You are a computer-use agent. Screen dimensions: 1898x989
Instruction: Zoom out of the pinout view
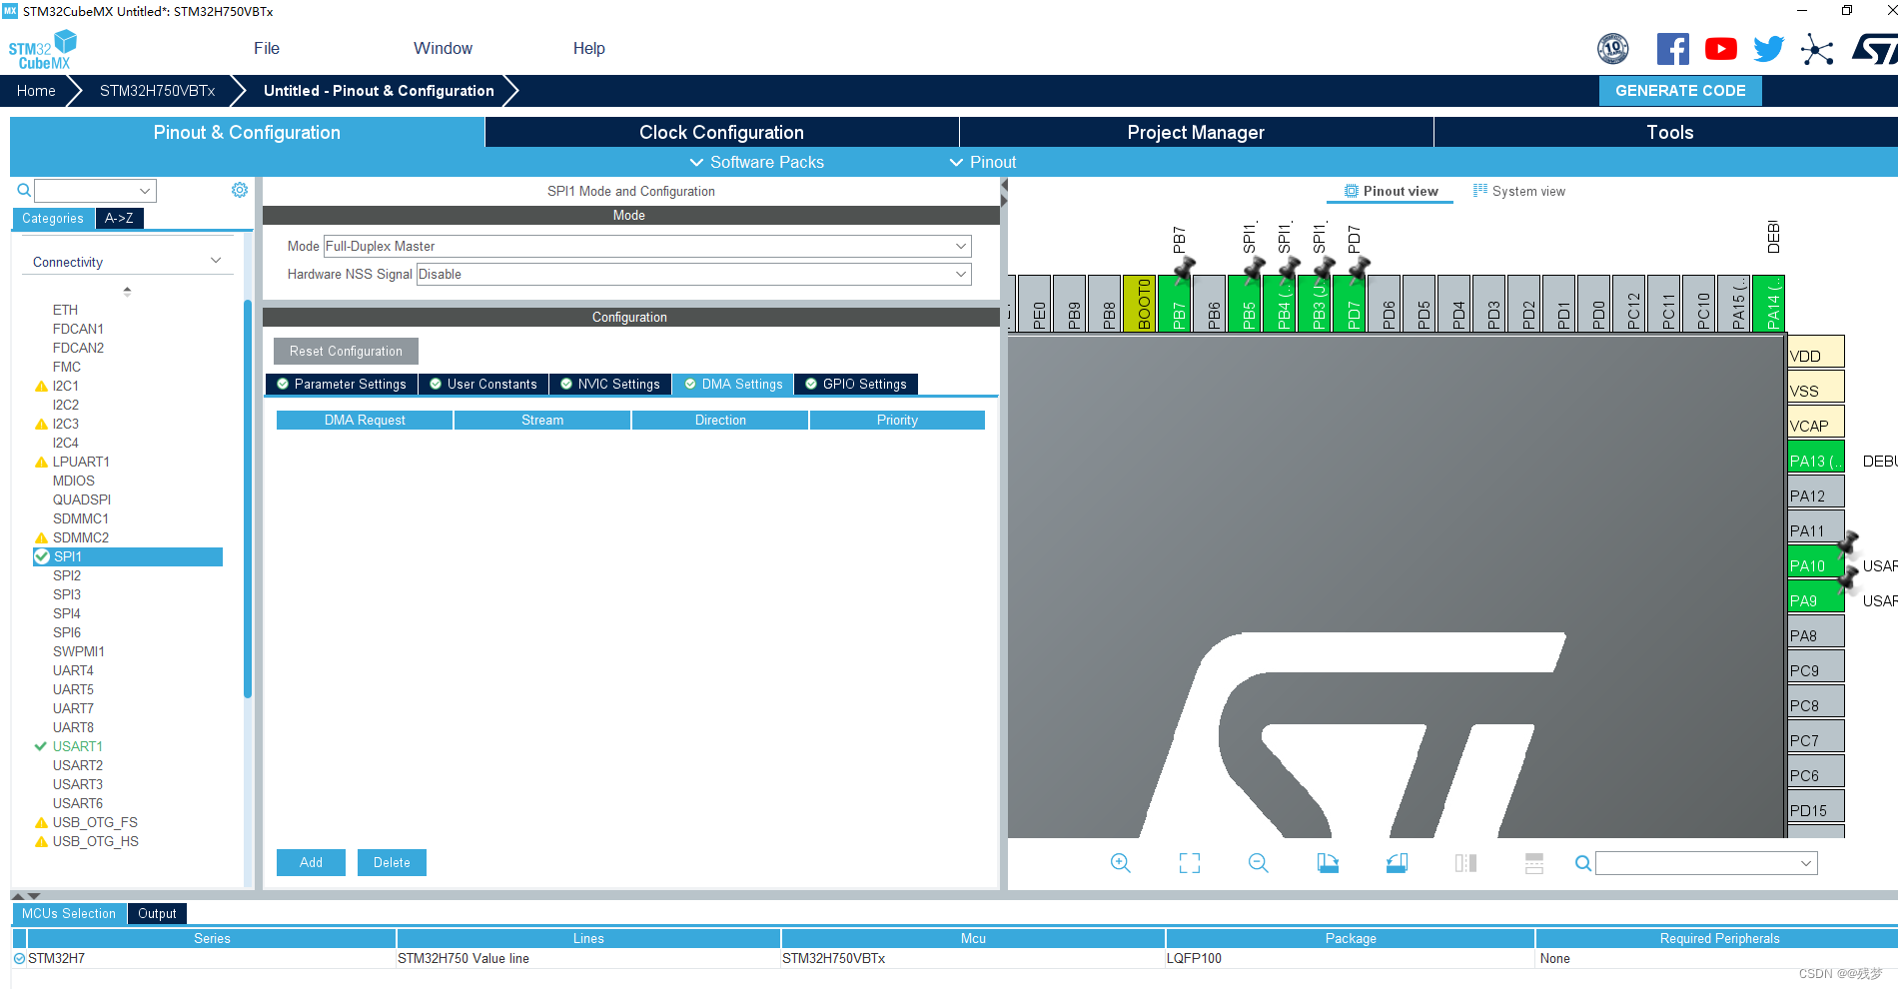[1259, 863]
